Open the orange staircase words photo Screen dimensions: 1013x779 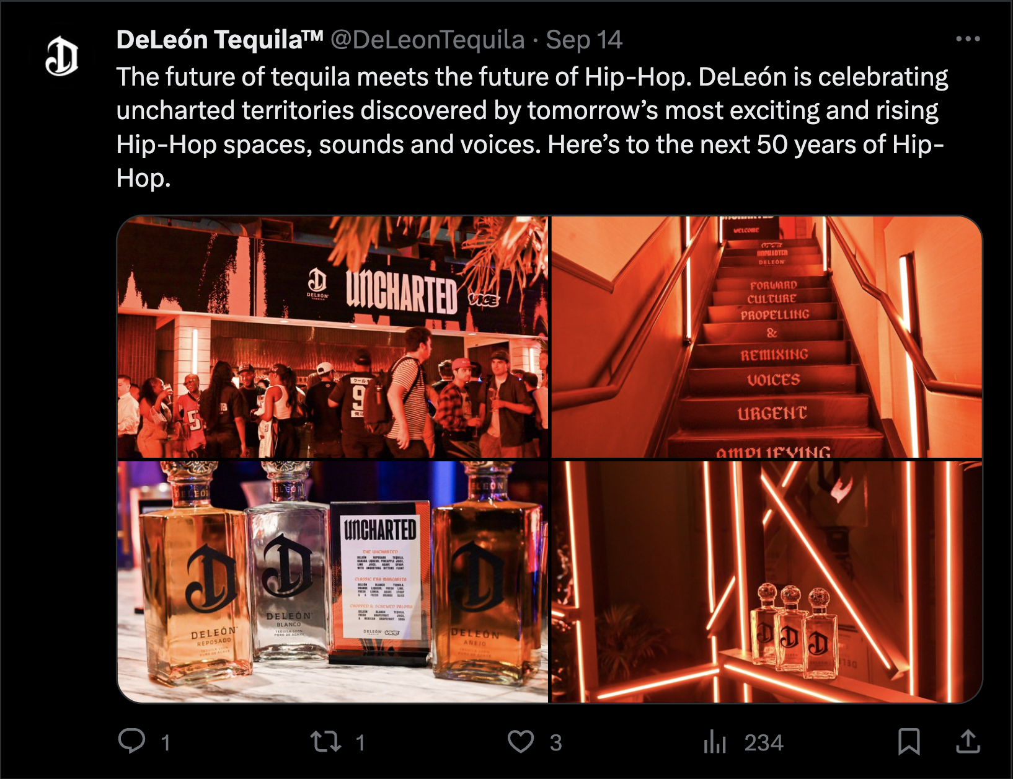(767, 337)
